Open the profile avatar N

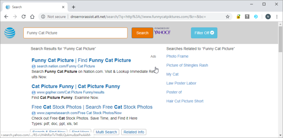(x=268, y=16)
